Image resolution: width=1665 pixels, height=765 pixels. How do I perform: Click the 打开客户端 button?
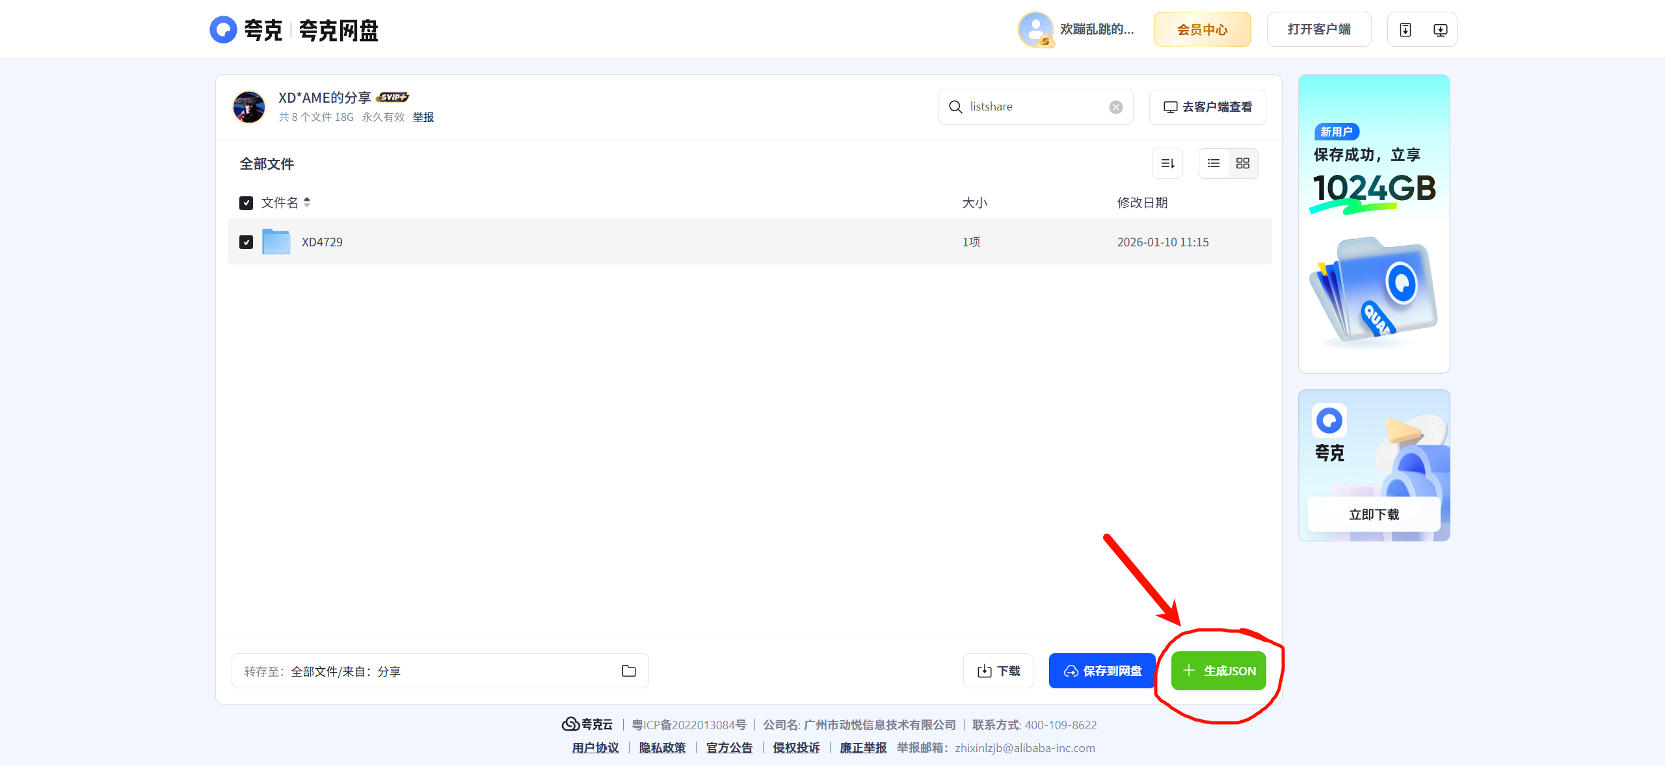(1318, 30)
